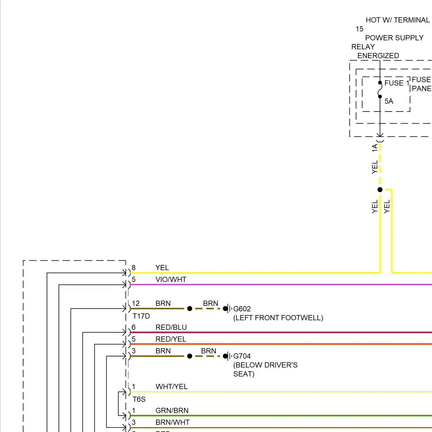Select the WHT/YEL wire label
Image resolution: width=432 pixels, height=432 pixels.
click(172, 386)
